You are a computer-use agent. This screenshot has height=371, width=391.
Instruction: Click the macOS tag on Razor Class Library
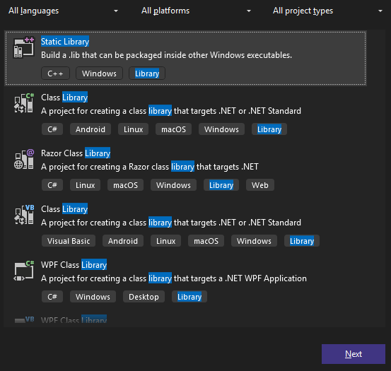(125, 185)
